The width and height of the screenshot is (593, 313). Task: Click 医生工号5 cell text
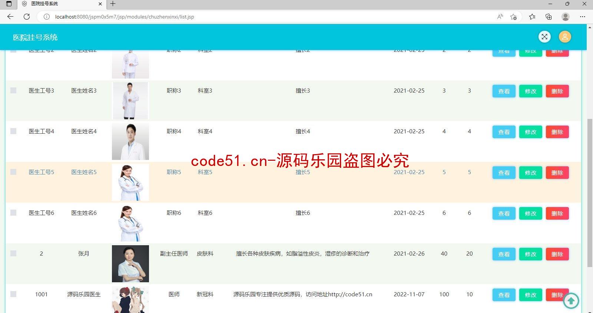[x=42, y=172]
